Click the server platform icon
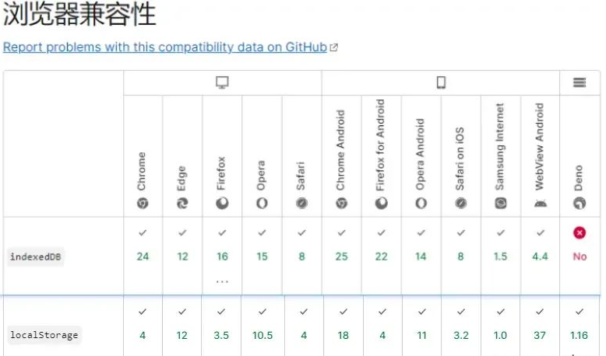The image size is (606, 356). [580, 82]
